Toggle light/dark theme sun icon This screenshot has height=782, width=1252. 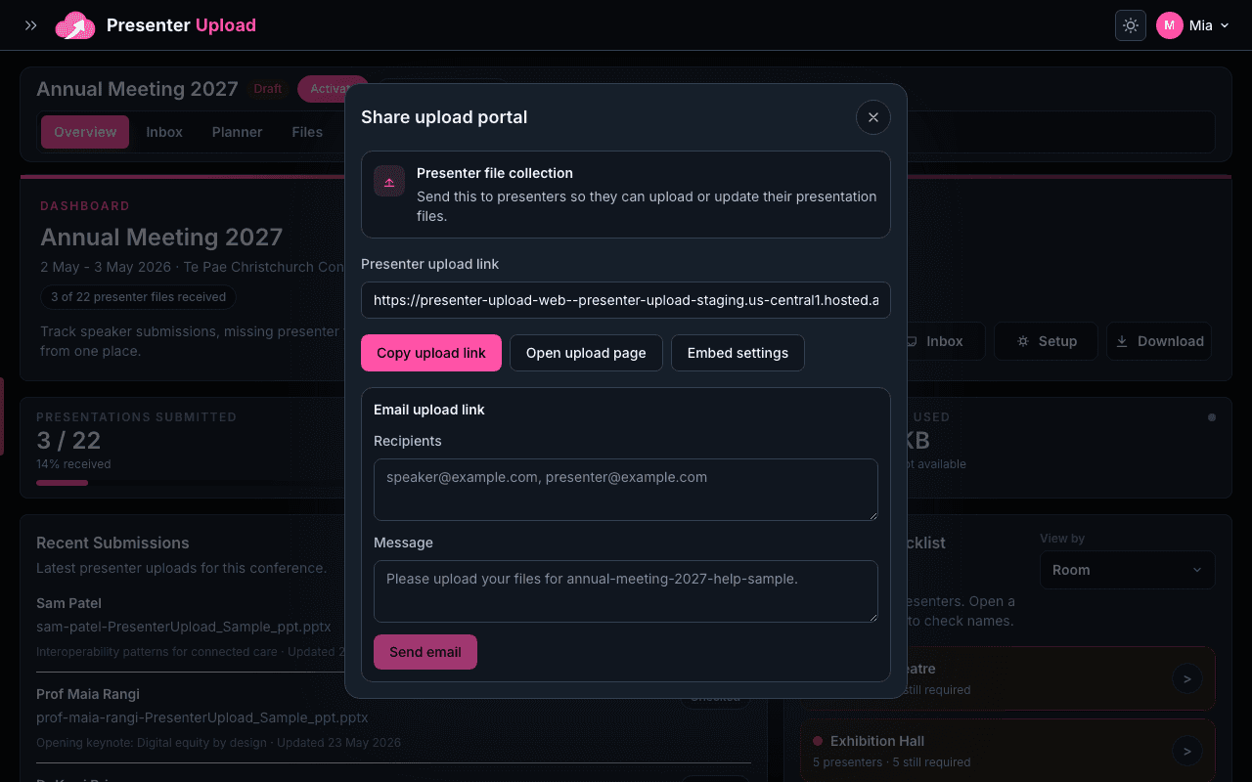click(1131, 25)
